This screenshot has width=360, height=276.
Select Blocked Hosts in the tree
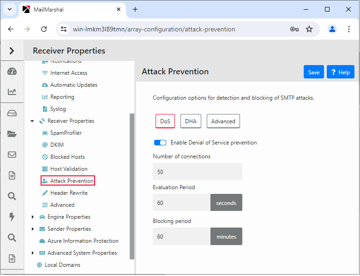tap(67, 157)
